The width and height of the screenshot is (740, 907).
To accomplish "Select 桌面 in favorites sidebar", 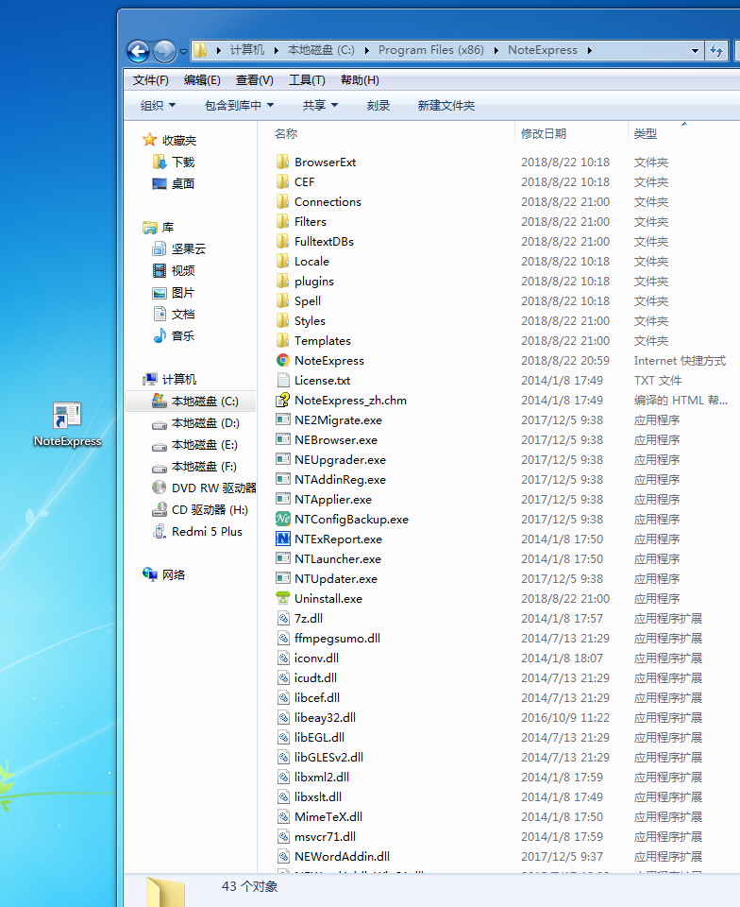I will tap(174, 183).
